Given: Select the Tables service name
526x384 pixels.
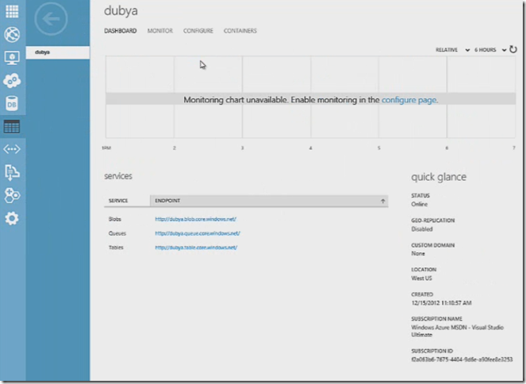Looking at the screenshot, I should (x=116, y=248).
